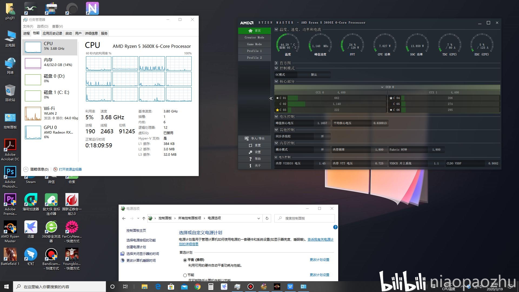Open Recycle Bin desktop icon
This screenshot has width=519, height=292.
tap(10, 93)
